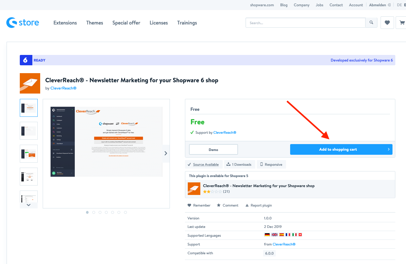Click the magnifier search button
Screen dimensions: 406x264
click(x=371, y=23)
